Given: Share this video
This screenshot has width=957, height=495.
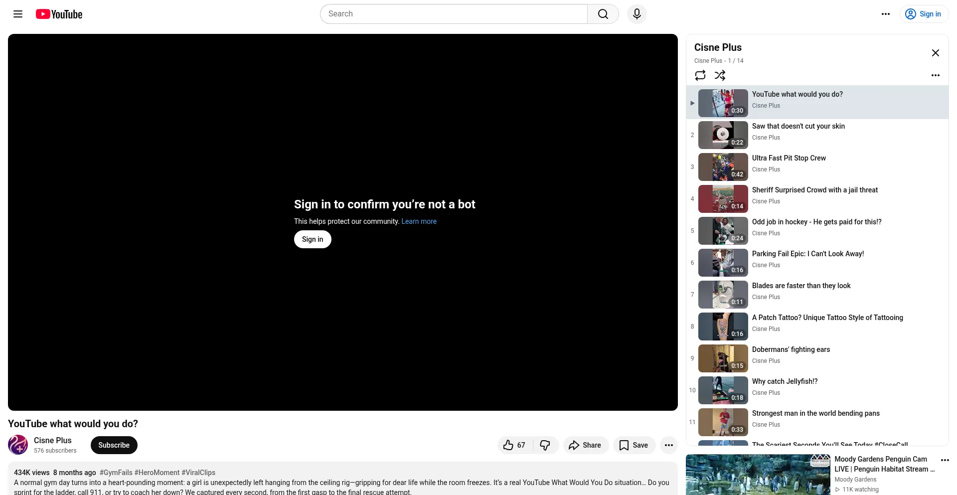Looking at the screenshot, I should [x=586, y=445].
